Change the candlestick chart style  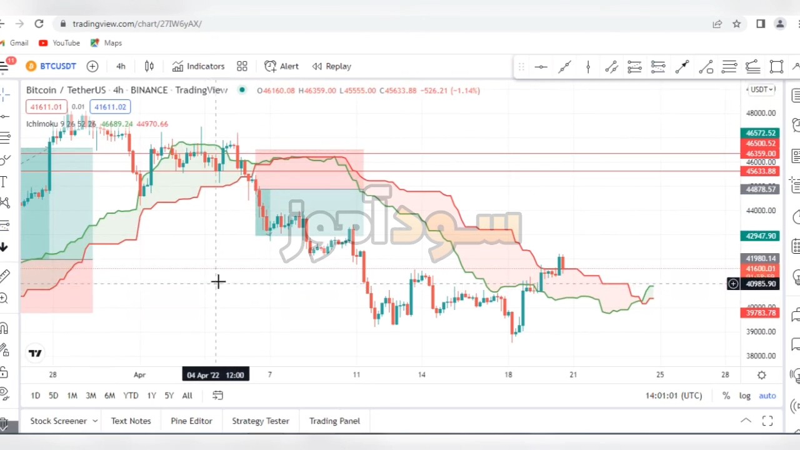point(149,66)
